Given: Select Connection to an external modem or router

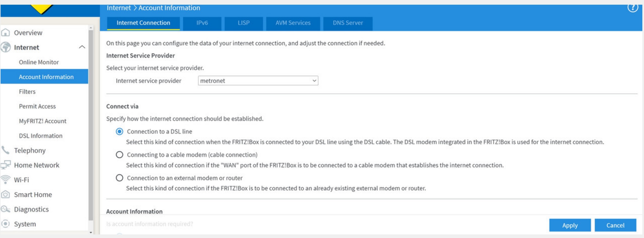Looking at the screenshot, I should (119, 178).
